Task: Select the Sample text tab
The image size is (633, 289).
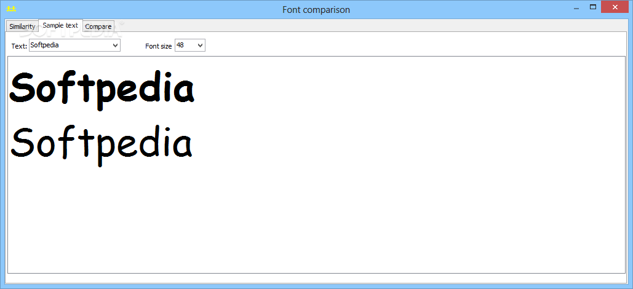Action: point(60,25)
